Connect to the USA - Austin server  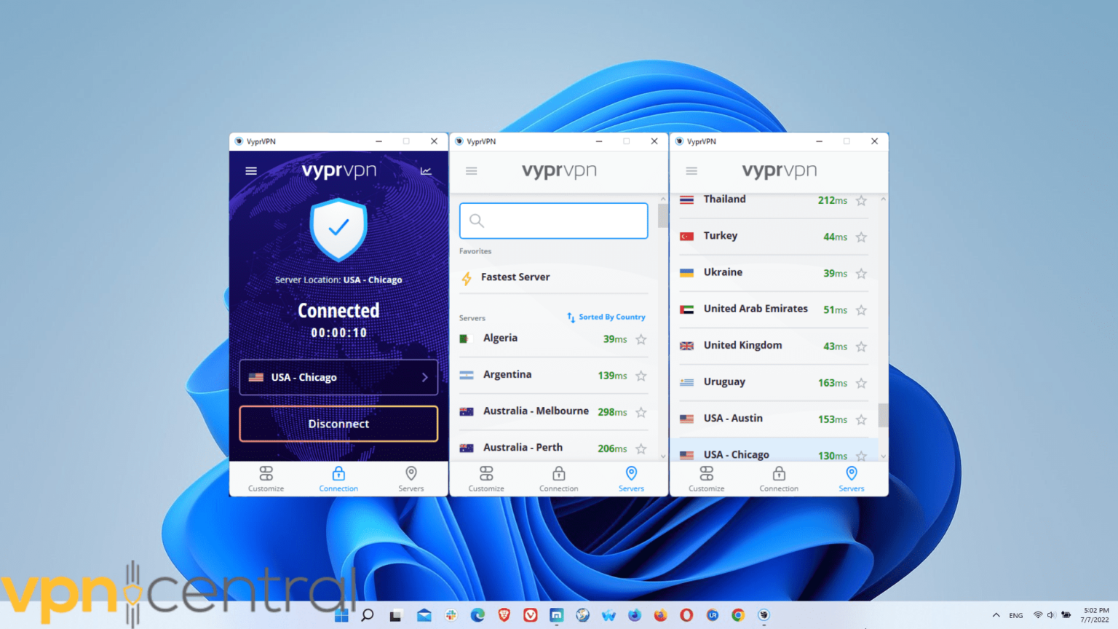(x=732, y=419)
